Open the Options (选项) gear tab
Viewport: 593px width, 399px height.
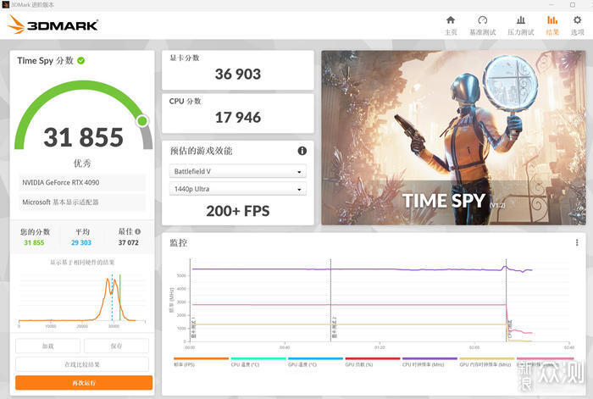[x=577, y=25]
